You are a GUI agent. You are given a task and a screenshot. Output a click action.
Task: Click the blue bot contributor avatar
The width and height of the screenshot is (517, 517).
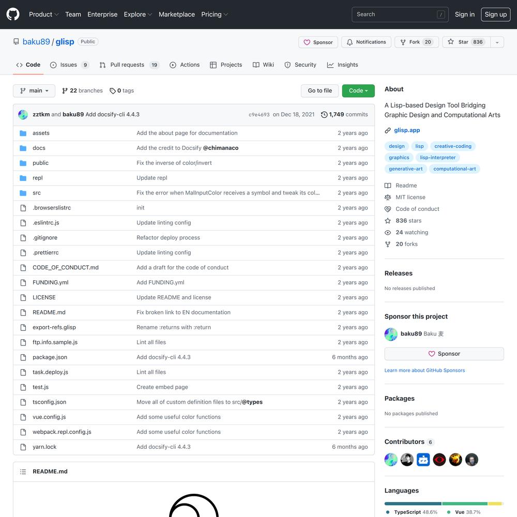(423, 460)
